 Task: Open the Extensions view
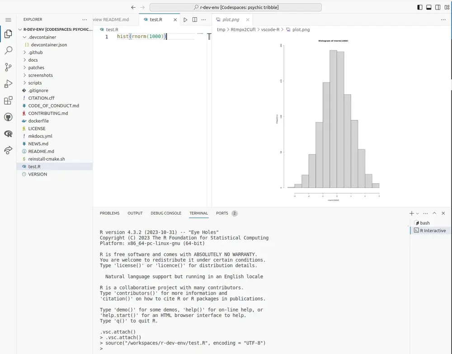coord(8,100)
